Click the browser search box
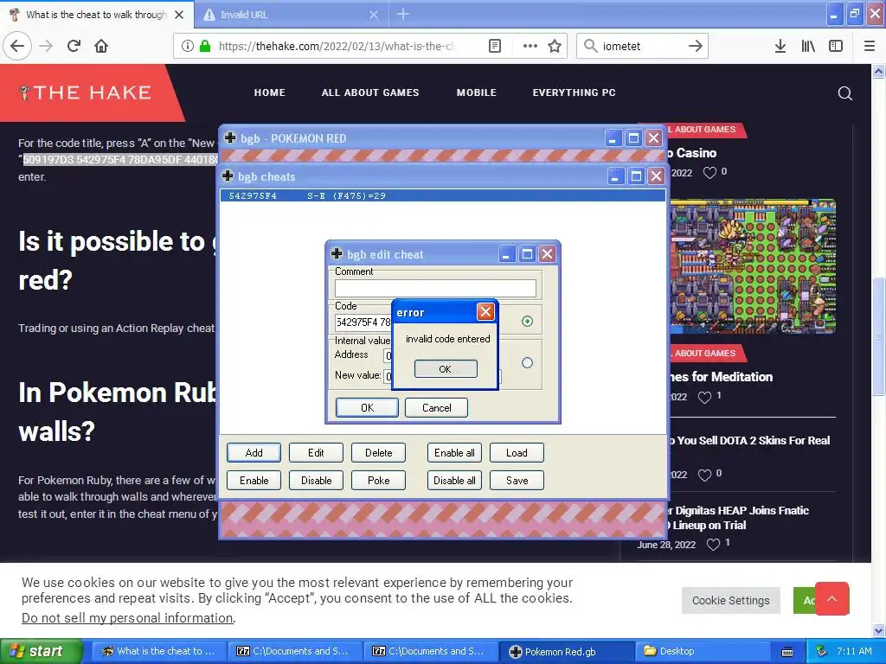The width and height of the screenshot is (886, 664). click(642, 46)
